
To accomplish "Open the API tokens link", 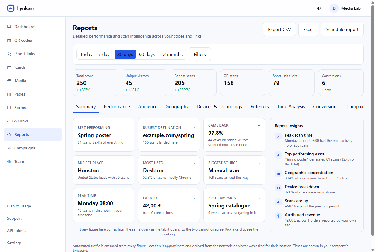I will click(x=17, y=231).
